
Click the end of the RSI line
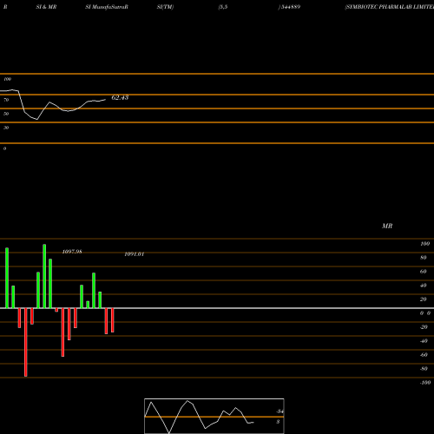pyautogui.click(x=106, y=100)
